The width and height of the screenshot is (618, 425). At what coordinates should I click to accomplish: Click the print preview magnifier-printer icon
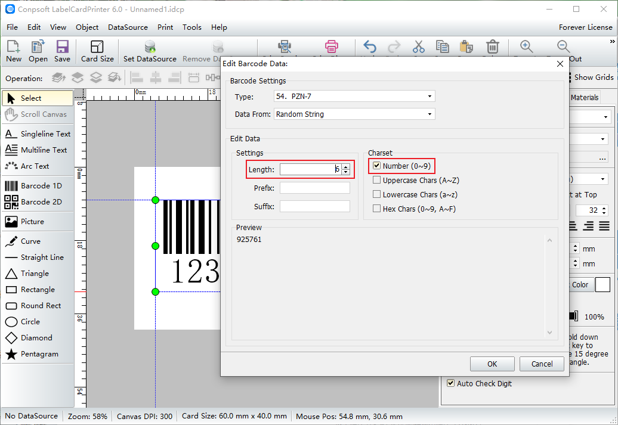284,46
